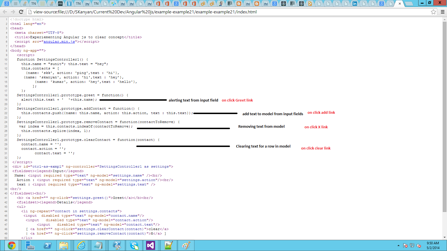This screenshot has width=447, height=251.
Task: Click the 'settings.removeContact(contact)' anchor line
Action: click(x=96, y=233)
